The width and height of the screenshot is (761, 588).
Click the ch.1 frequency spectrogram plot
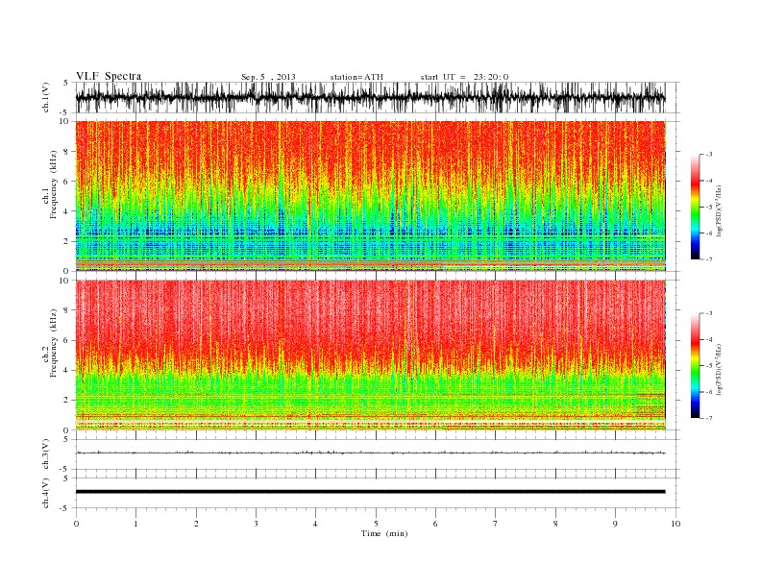coord(370,196)
